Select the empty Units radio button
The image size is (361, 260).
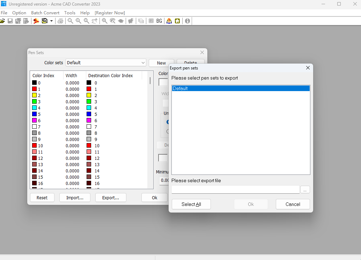click(168, 131)
